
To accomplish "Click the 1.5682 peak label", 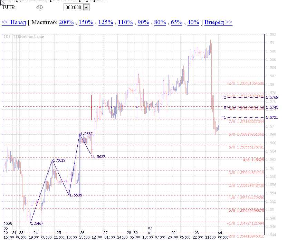I will (x=87, y=134).
